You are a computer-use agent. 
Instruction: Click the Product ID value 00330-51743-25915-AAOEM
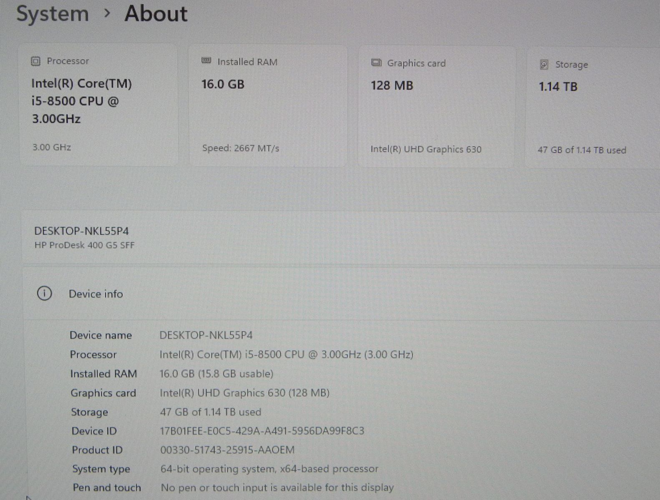227,450
